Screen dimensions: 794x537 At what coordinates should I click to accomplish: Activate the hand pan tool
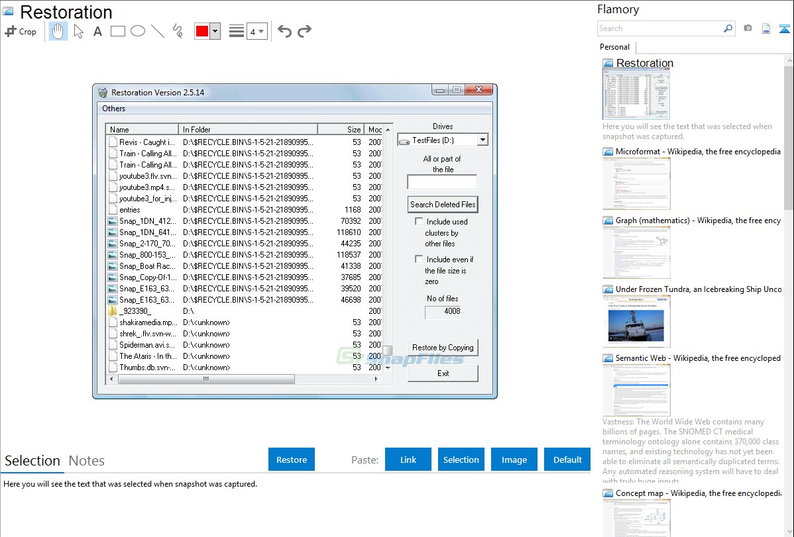pyautogui.click(x=58, y=31)
